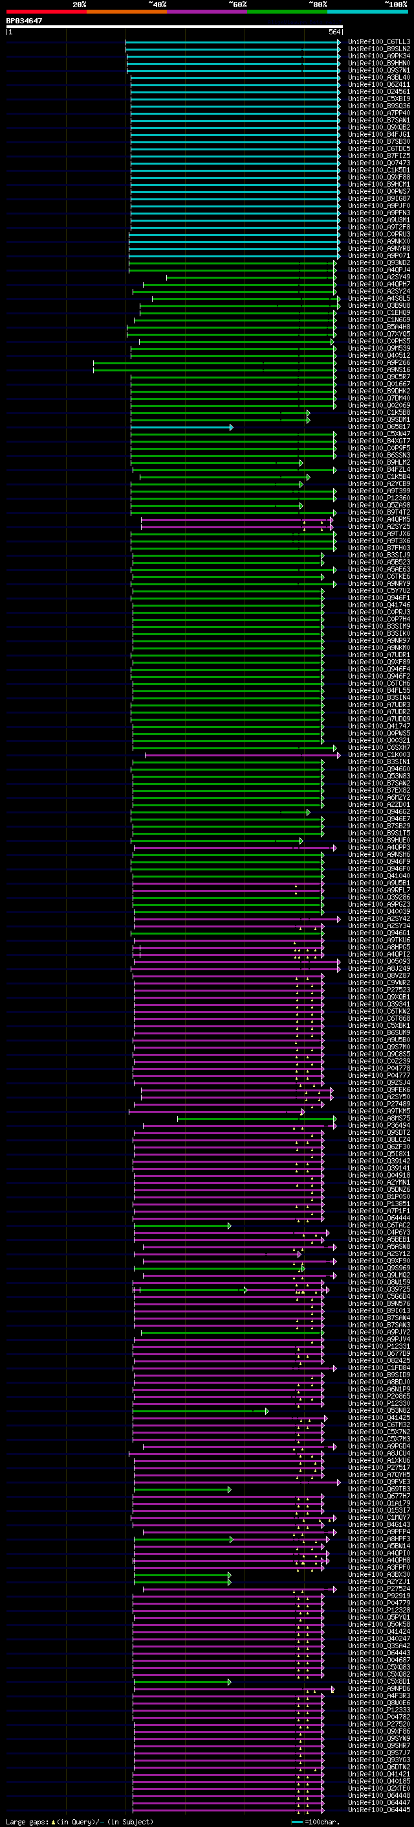Click UniRef100_Q9M539 label
Viewport: 414px width, 1827px height.
click(379, 348)
